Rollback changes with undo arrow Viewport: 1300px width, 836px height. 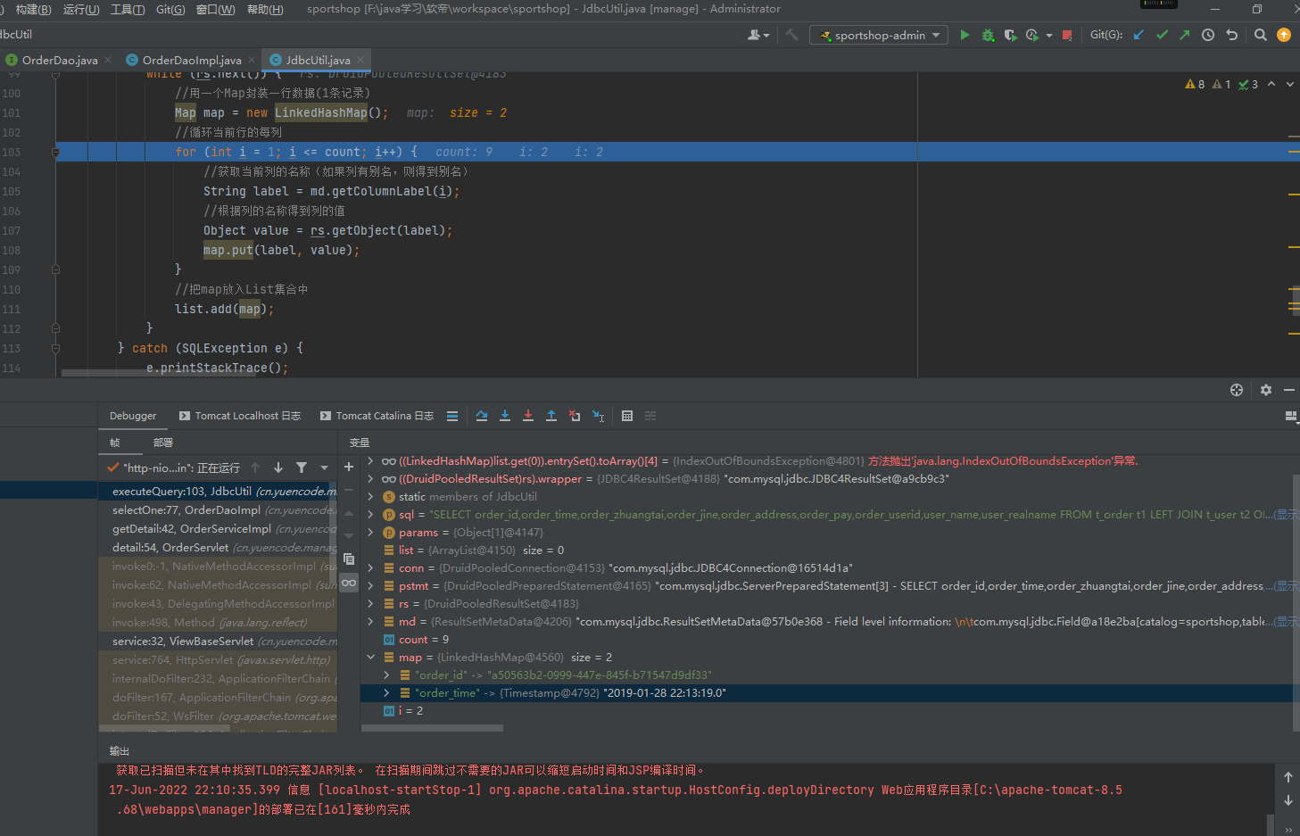pyautogui.click(x=1232, y=35)
